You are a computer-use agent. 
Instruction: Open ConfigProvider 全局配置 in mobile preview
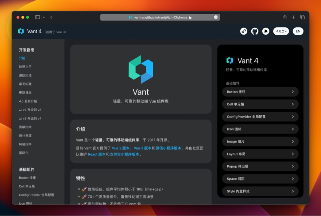260,117
